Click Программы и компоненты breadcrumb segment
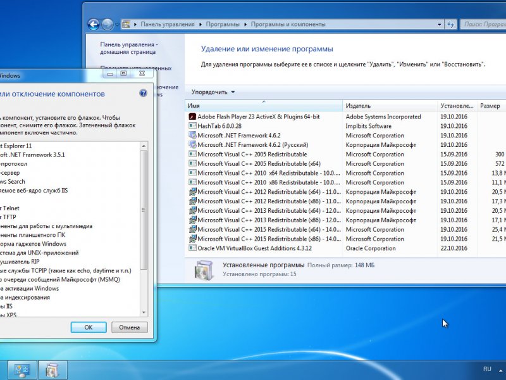The width and height of the screenshot is (506, 380). click(x=288, y=24)
